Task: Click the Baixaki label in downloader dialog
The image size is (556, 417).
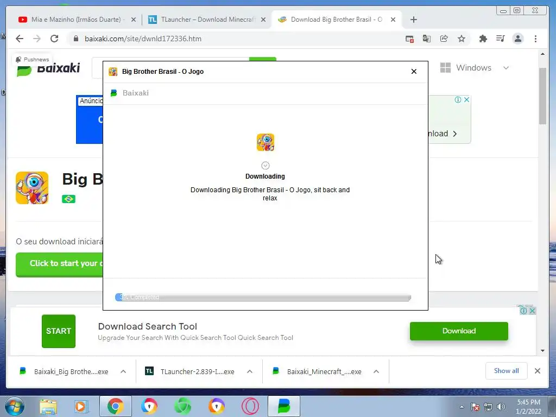Action: pos(135,93)
